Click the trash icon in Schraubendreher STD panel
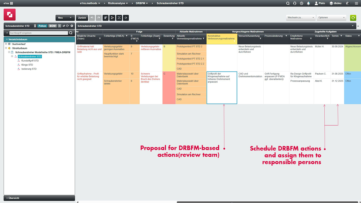This screenshot has width=361, height=203. 35,26
